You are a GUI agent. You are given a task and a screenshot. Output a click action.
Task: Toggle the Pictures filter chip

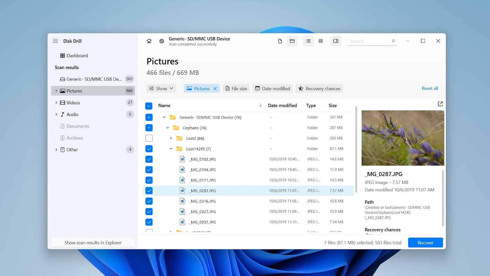tap(202, 89)
